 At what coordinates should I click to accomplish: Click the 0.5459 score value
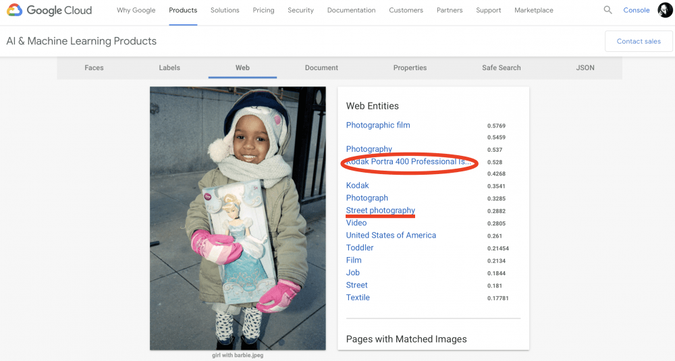click(496, 137)
